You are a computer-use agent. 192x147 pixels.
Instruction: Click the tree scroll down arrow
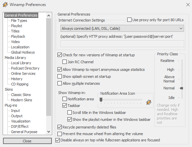click(x=48, y=132)
